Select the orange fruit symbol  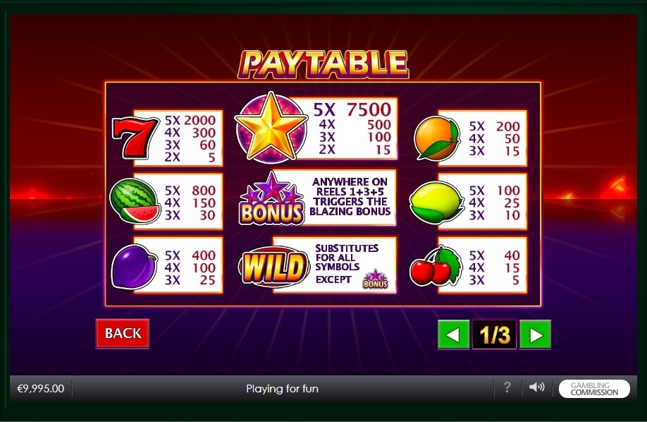pyautogui.click(x=437, y=138)
